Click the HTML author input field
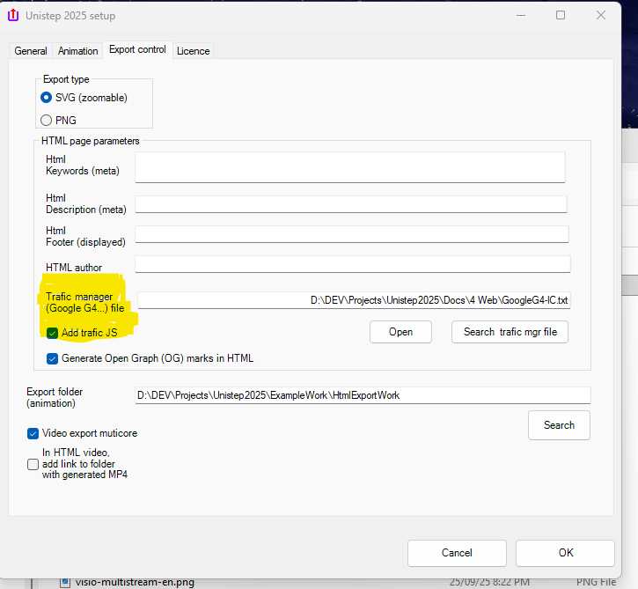Image resolution: width=638 pixels, height=589 pixels. (x=352, y=265)
